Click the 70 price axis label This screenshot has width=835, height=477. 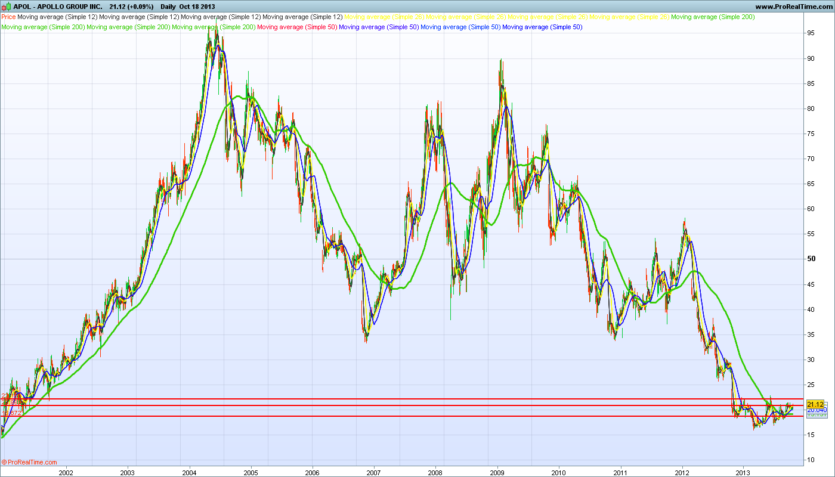coord(811,159)
